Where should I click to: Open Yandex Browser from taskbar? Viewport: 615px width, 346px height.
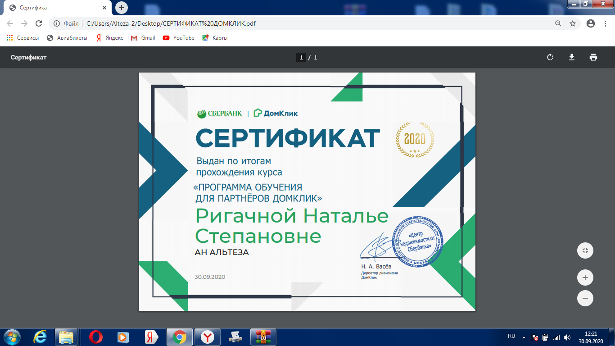pos(207,337)
